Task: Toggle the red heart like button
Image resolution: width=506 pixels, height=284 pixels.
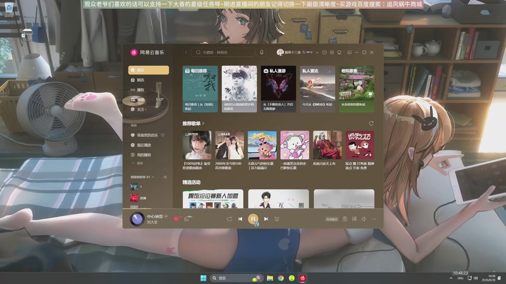Action: point(176,219)
